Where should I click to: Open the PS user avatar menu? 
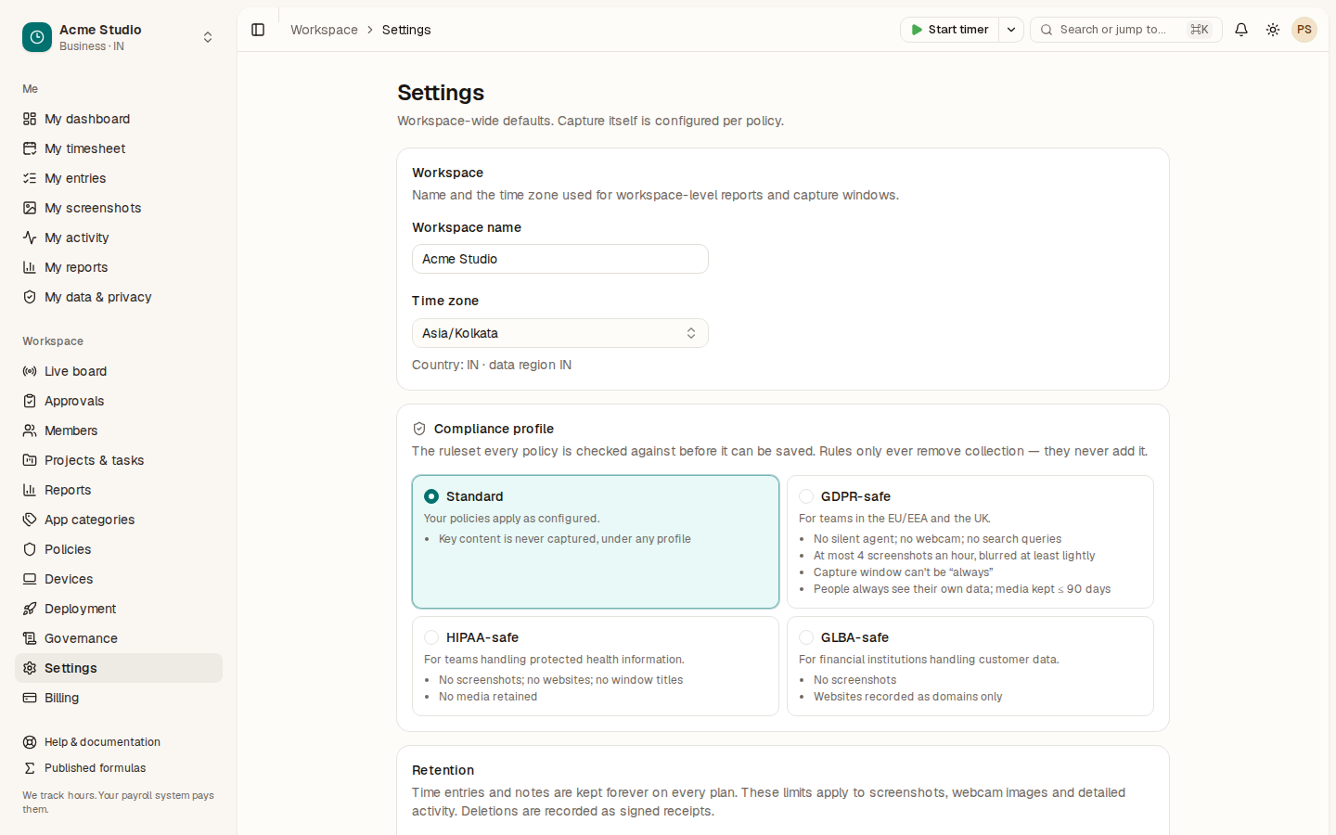tap(1304, 30)
